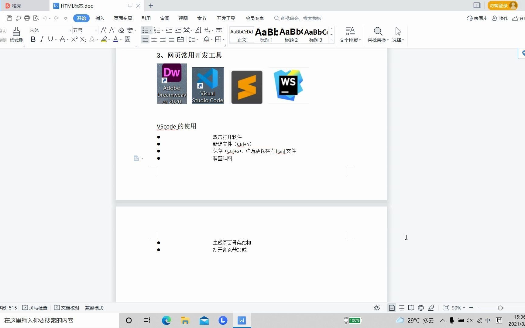Image resolution: width=525 pixels, height=328 pixels.
Task: Toggle Italic formatting
Action: click(x=42, y=39)
